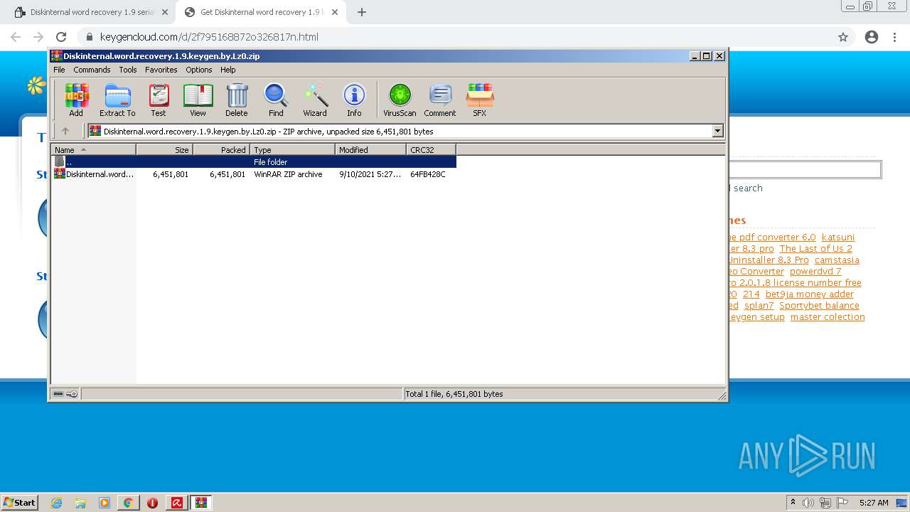Open the Find tool
Screen dimensions: 910x512
[x=276, y=100]
